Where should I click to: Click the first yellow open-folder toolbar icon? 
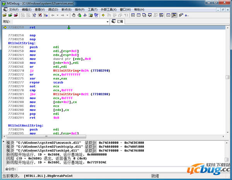5,15
